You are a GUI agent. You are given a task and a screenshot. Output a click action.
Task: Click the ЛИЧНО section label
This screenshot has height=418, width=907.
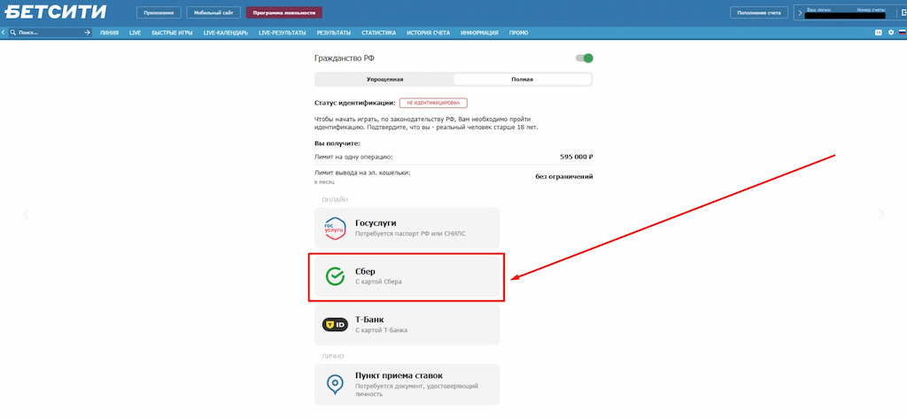332,356
